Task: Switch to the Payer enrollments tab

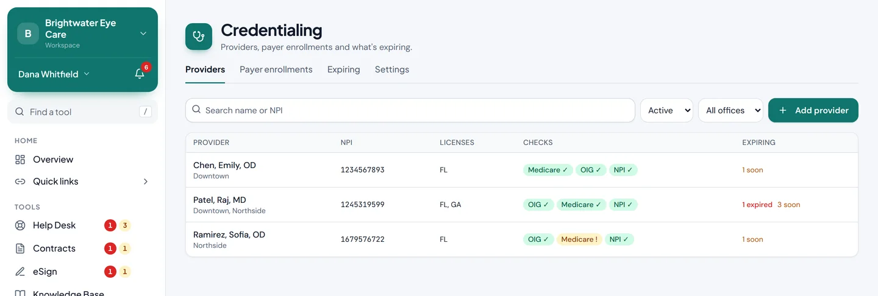Action: coord(276,69)
